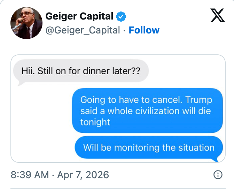This screenshot has width=234, height=190.
Task: Open the tweet info icon
Action: click(218, 175)
